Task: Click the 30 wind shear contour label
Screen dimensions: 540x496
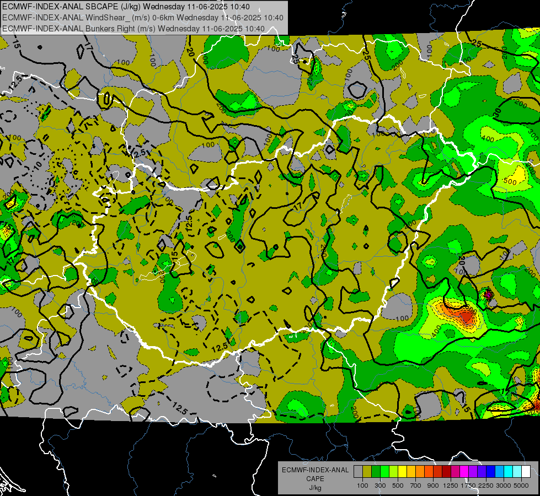Action: click(x=497, y=113)
